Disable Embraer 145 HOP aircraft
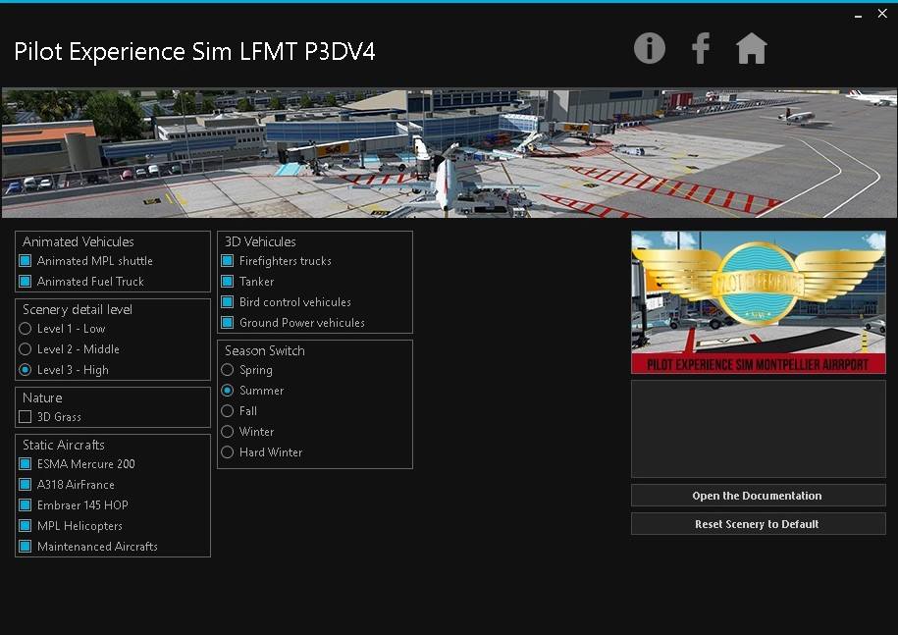 (x=26, y=505)
